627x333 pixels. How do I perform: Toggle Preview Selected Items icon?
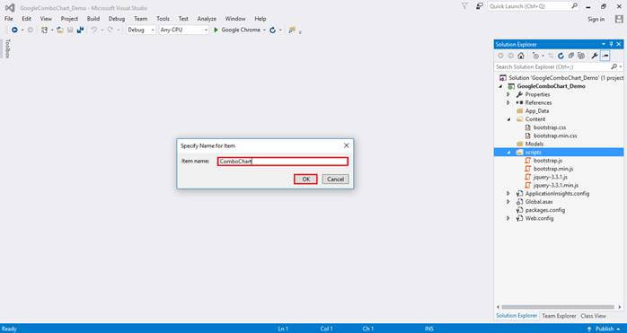(x=605, y=56)
